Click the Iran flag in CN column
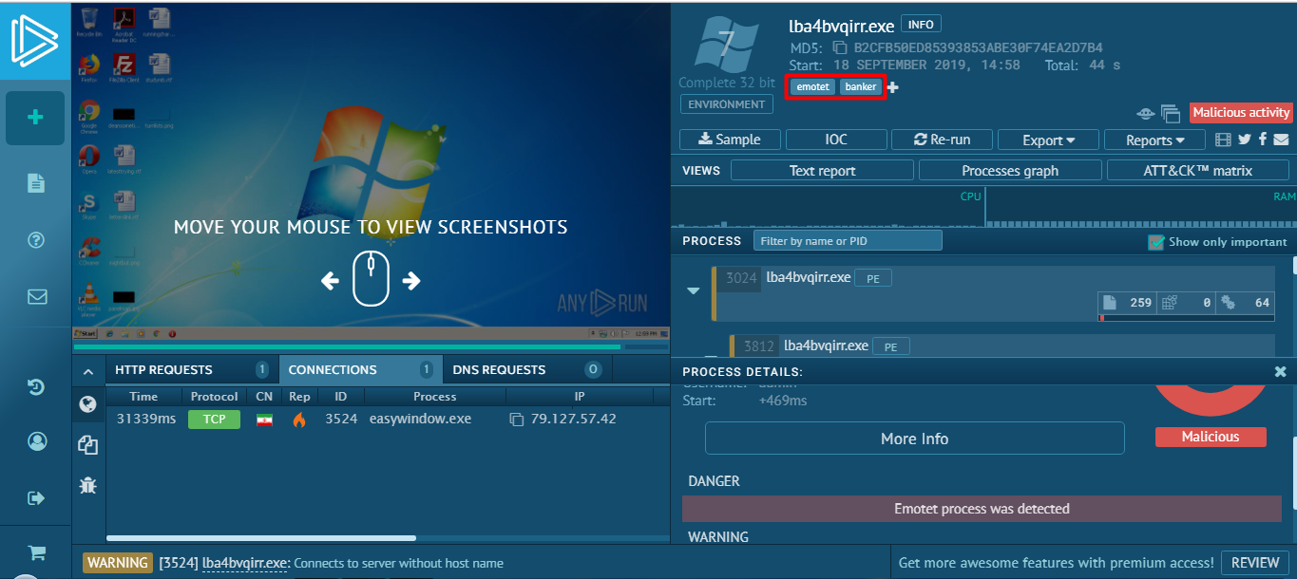This screenshot has width=1297, height=579. point(264,419)
